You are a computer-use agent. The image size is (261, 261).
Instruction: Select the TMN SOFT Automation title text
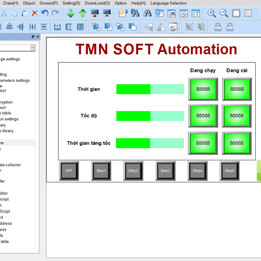click(x=156, y=49)
